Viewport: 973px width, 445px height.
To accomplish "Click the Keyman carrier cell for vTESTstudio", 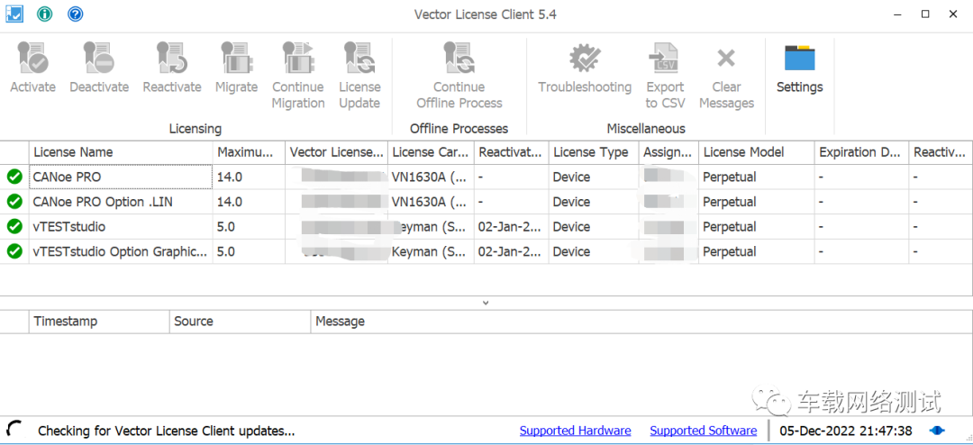I will click(431, 226).
